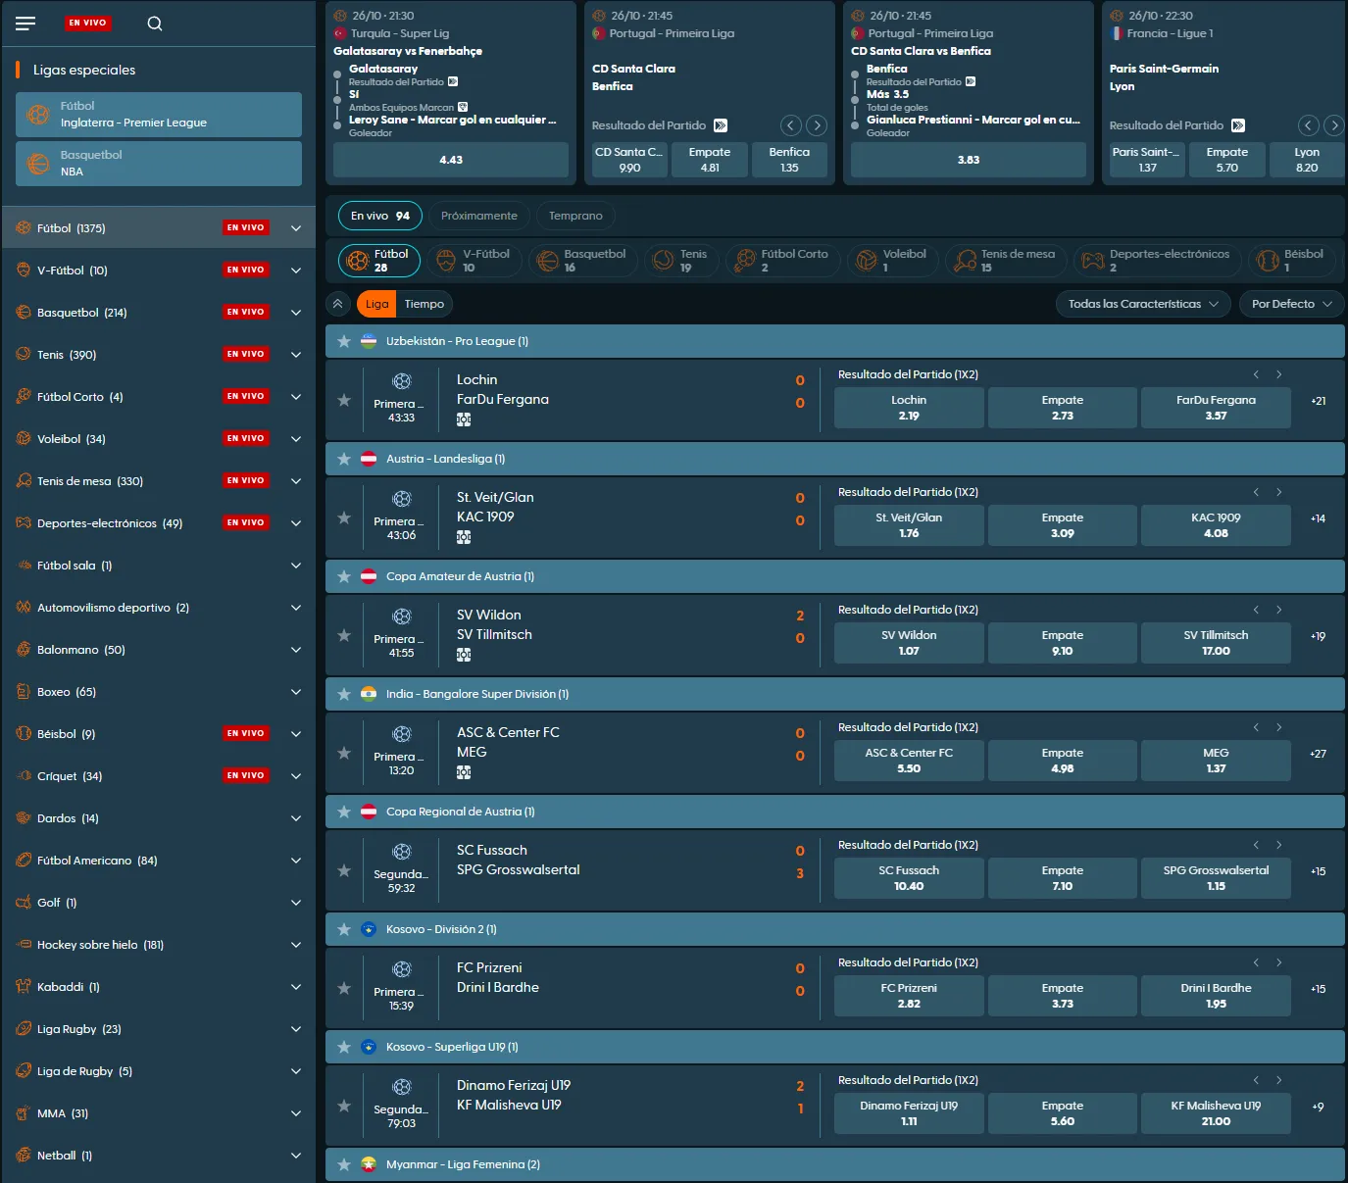This screenshot has height=1183, width=1348.
Task: Star the Kosovo - División 2 league
Action: click(344, 929)
